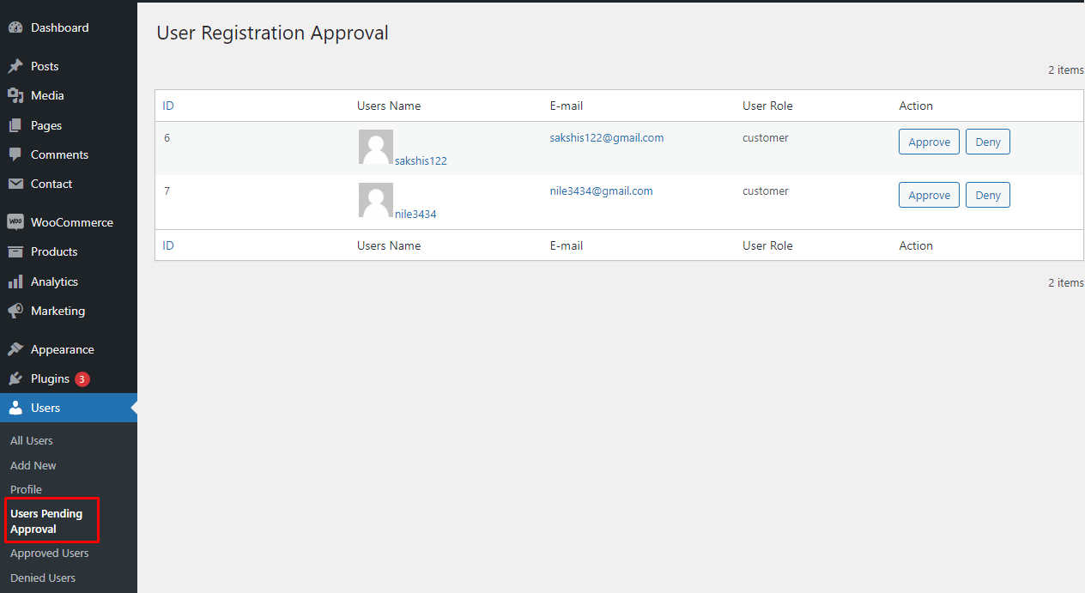Open sakshis122@gmail.com email link

point(606,137)
